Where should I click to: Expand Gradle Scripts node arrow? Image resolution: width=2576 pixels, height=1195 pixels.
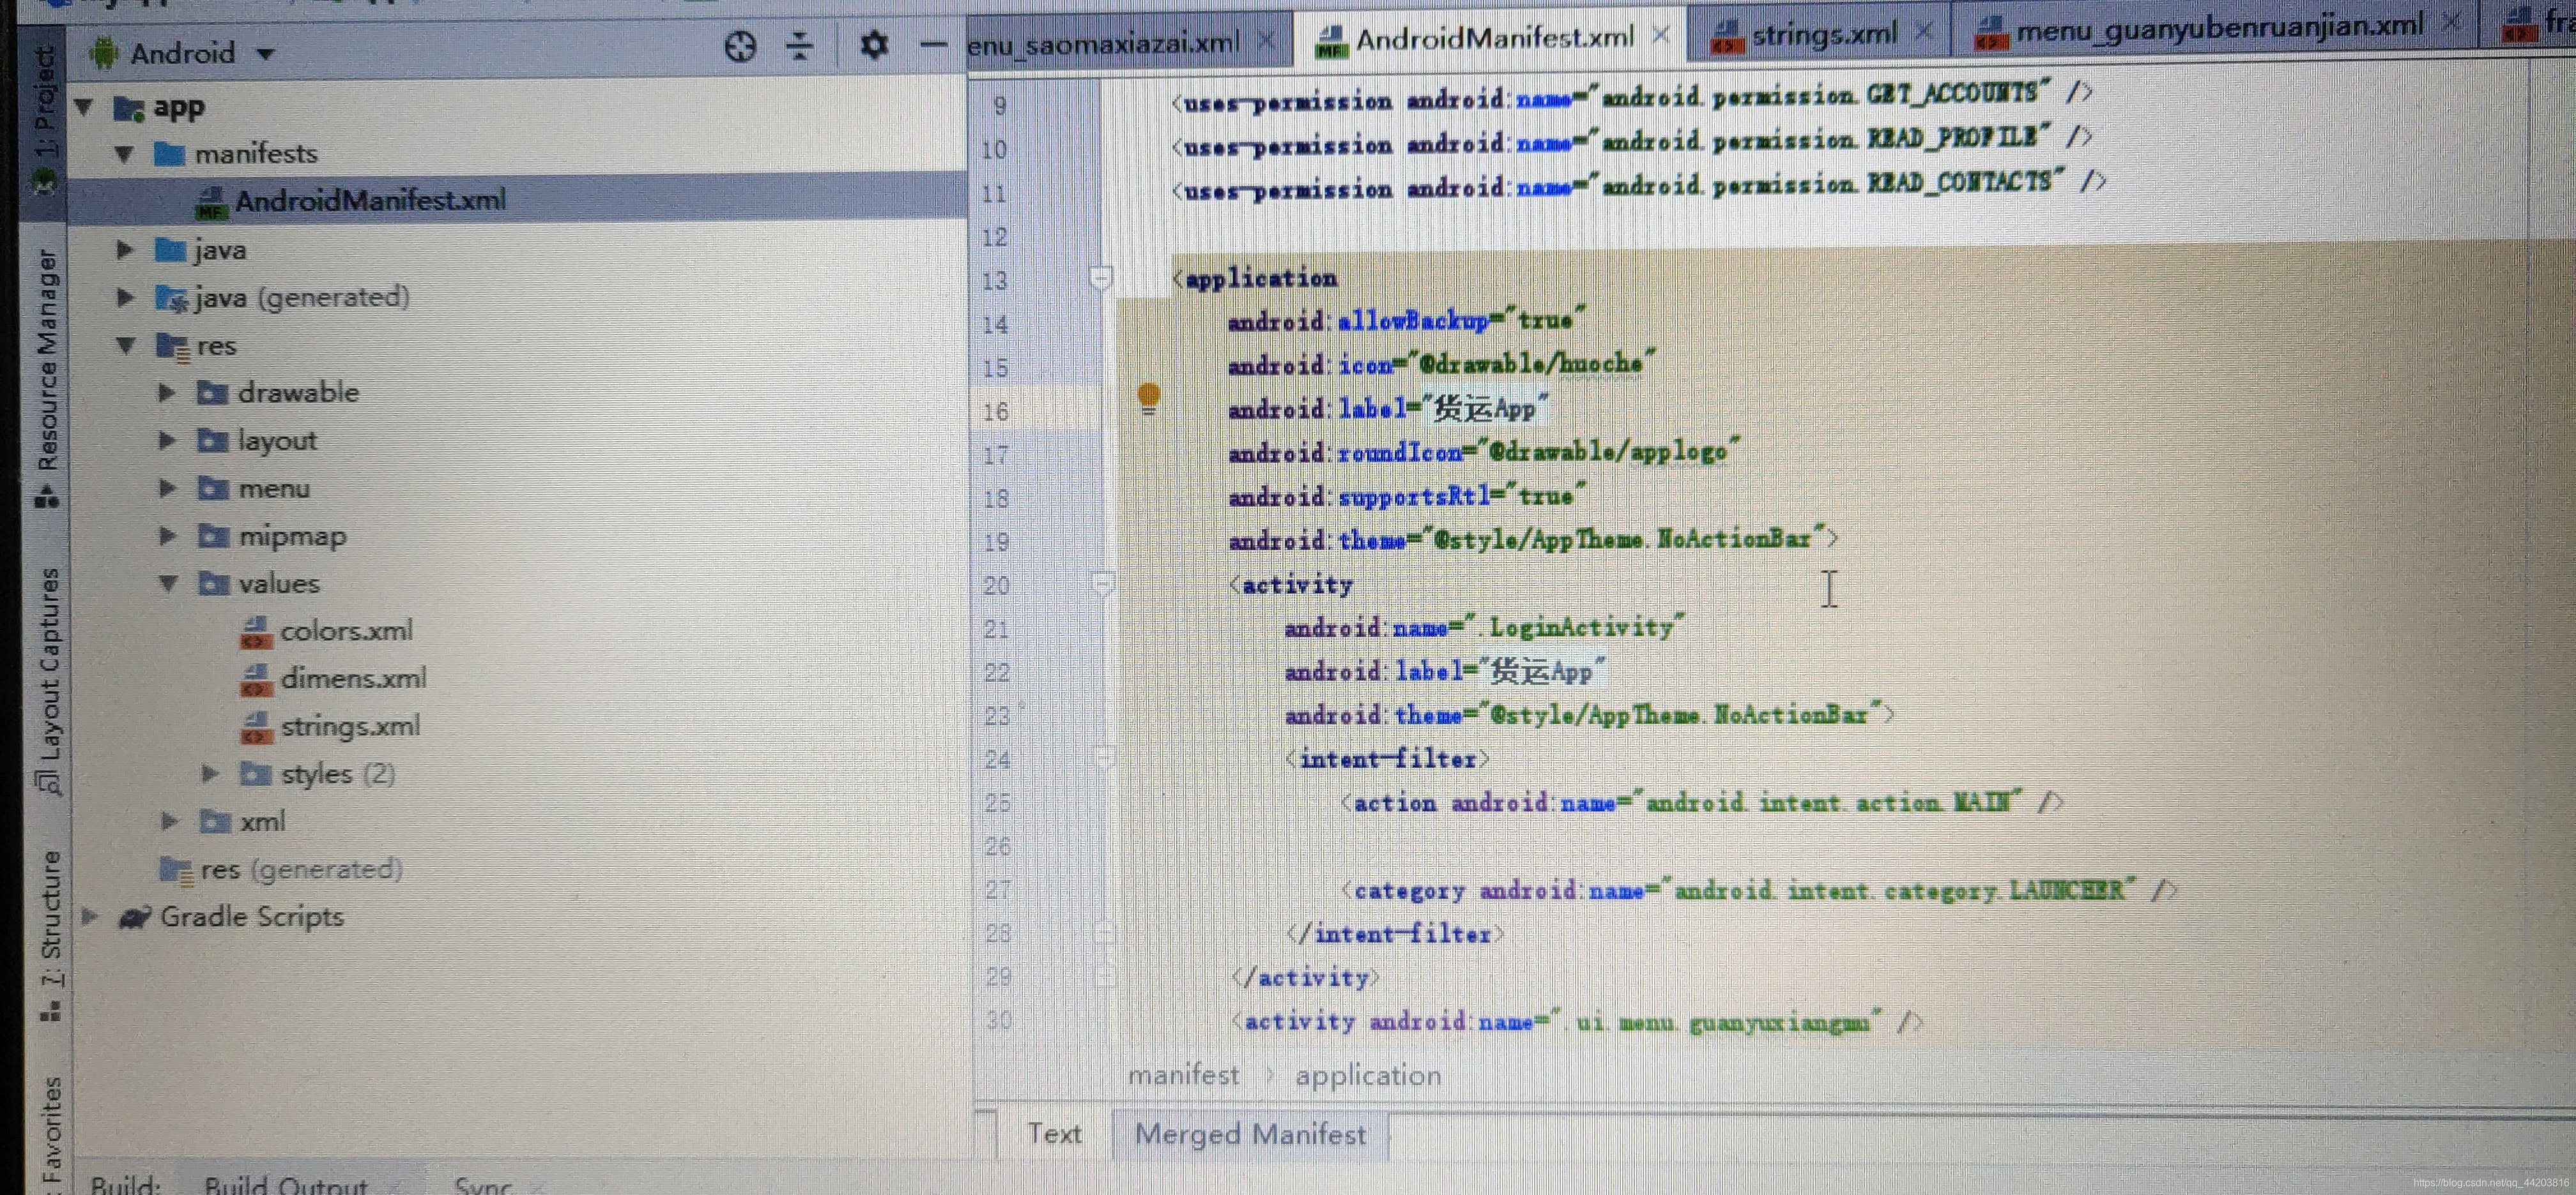[89, 916]
